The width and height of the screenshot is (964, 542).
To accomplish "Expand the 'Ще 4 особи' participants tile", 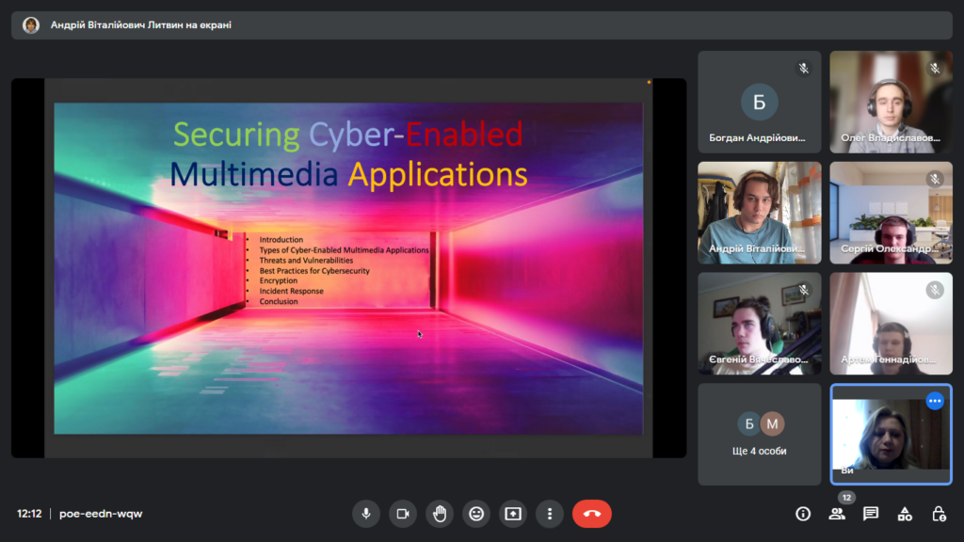I will 760,434.
